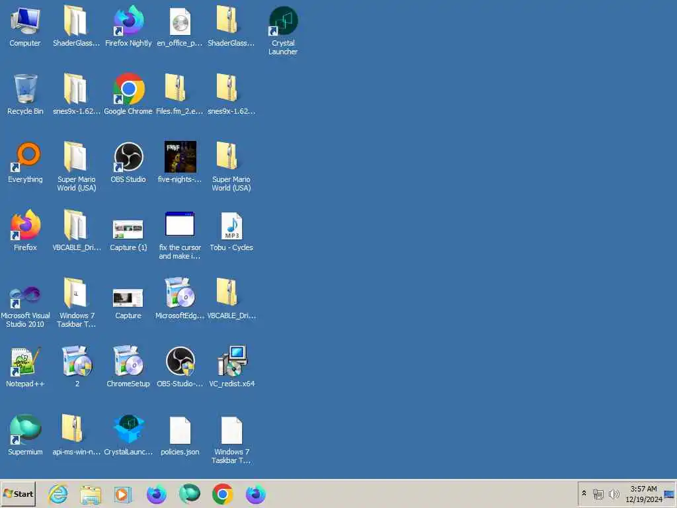The width and height of the screenshot is (677, 508).
Task: Show hidden system tray icons
Action: [x=584, y=493]
